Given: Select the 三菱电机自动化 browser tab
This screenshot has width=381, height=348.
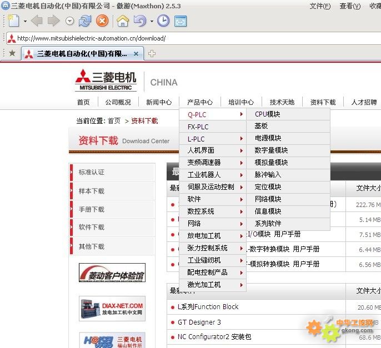Looking at the screenshot, I should pyautogui.click(x=83, y=54).
